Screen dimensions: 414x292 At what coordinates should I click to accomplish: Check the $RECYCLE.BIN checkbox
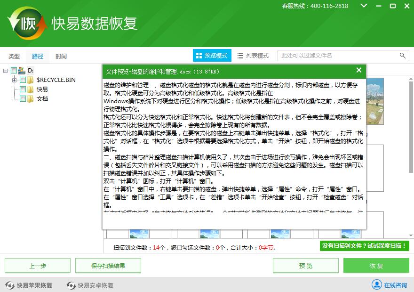click(x=23, y=80)
